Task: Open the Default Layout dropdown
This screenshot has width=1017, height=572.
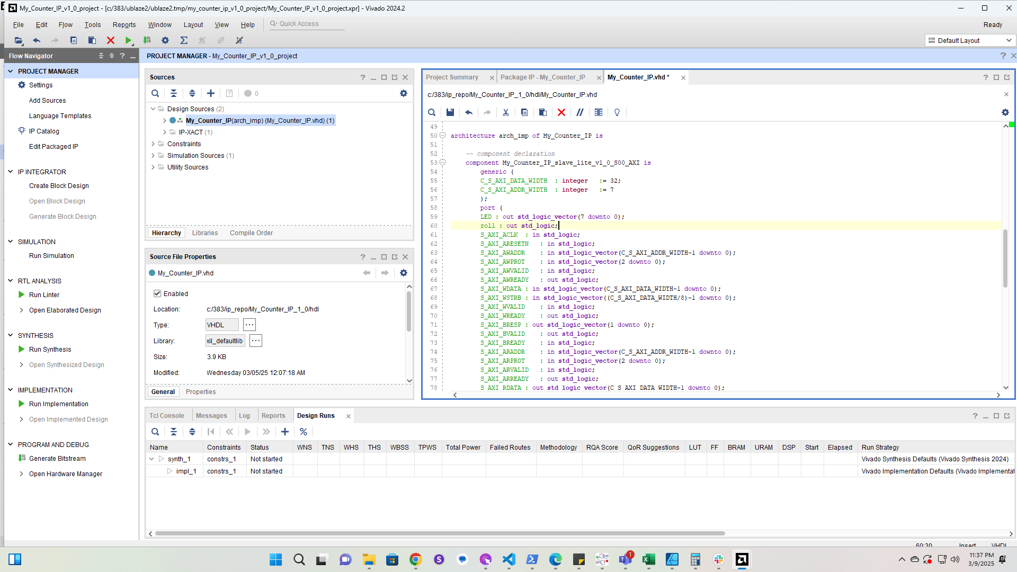Action: [x=970, y=40]
